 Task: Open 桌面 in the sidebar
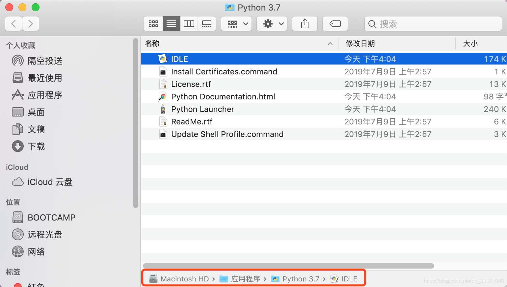tap(36, 112)
